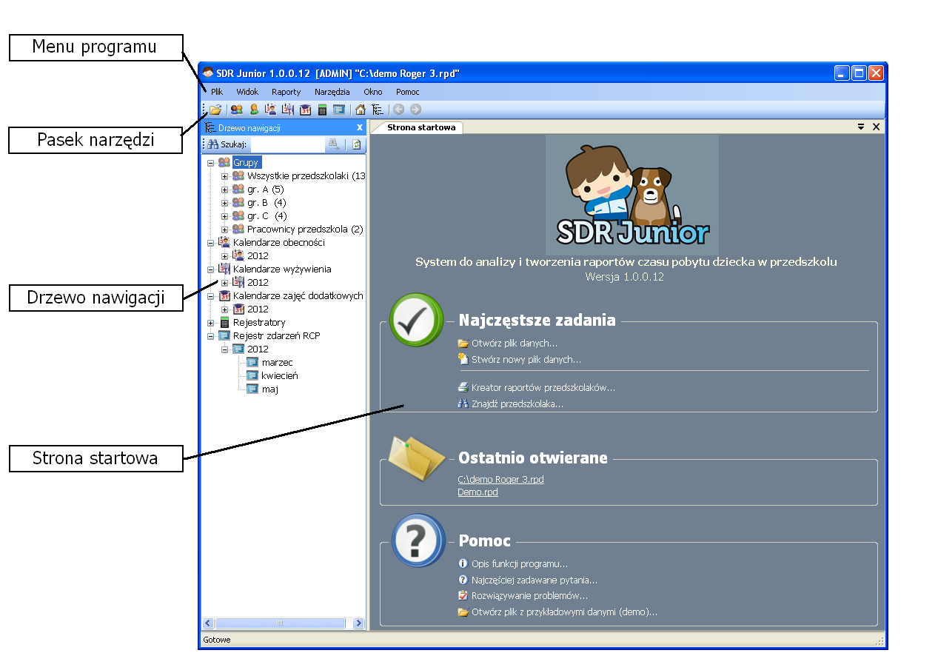938x653 pixels.
Task: Open the Pomoc menu
Action: point(408,92)
